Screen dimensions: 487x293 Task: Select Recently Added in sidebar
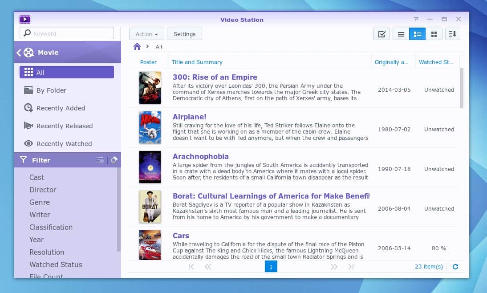point(61,108)
